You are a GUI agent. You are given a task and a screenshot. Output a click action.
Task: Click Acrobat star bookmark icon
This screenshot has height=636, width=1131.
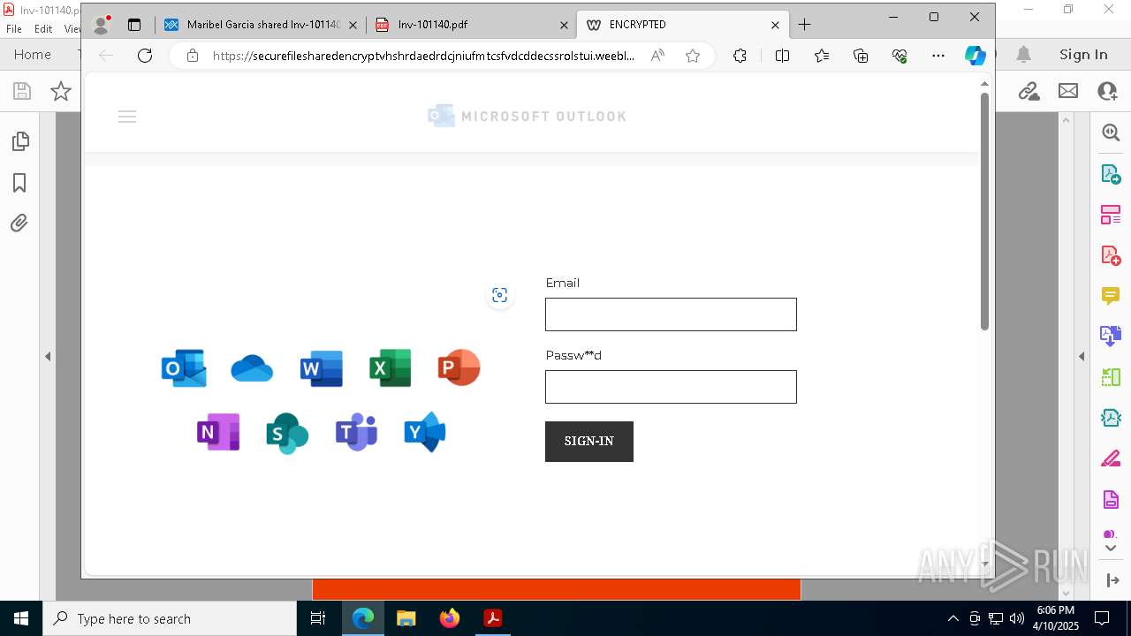(x=61, y=91)
